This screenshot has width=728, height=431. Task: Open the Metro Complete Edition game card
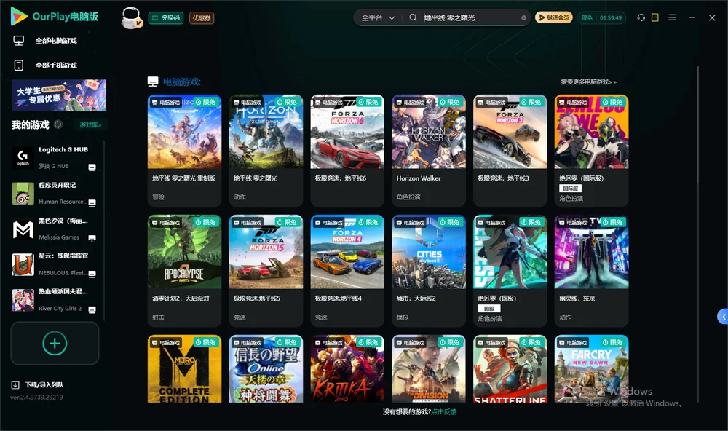tap(184, 369)
